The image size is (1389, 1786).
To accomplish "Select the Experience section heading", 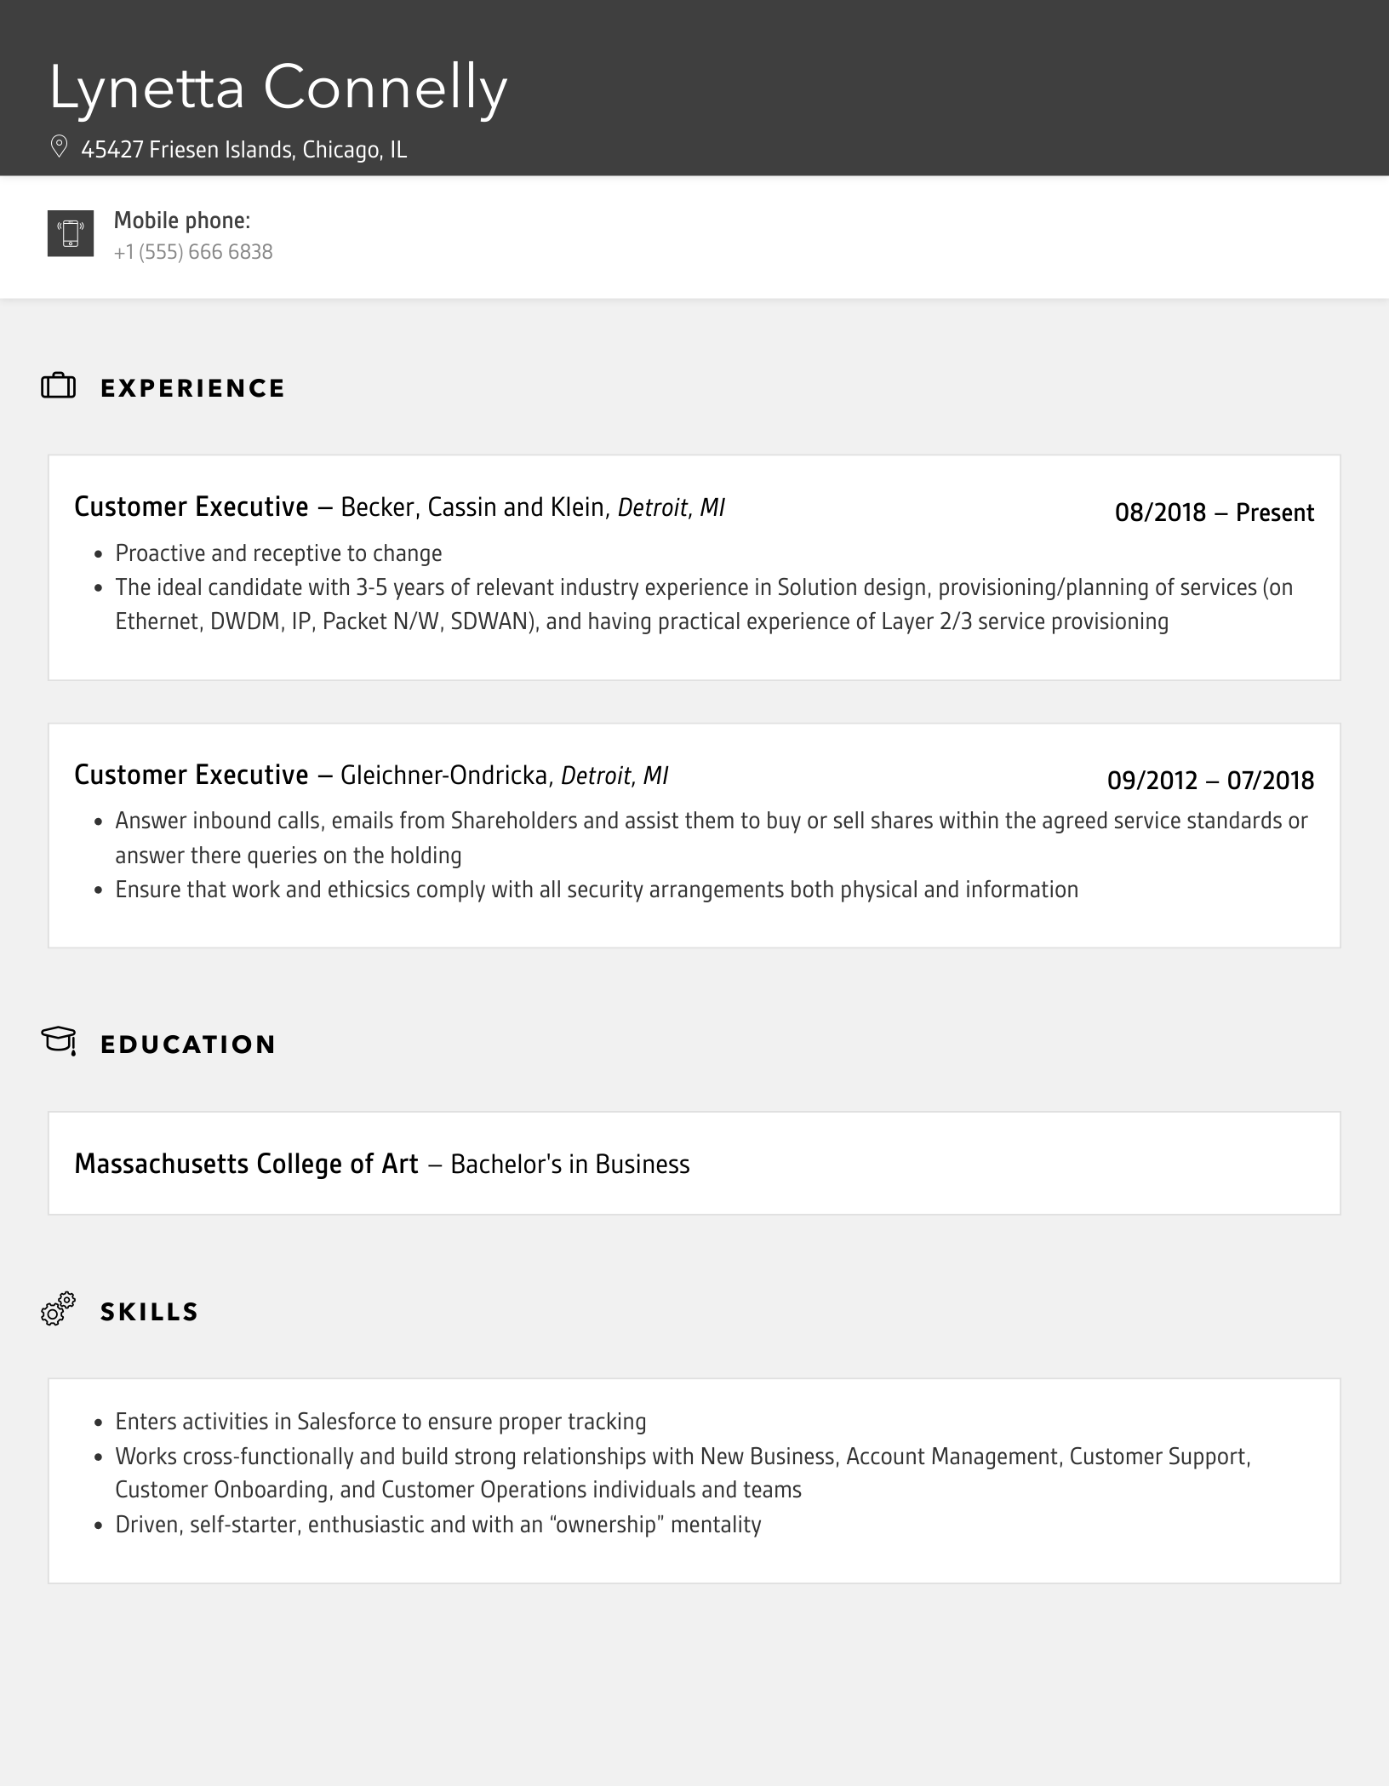I will [192, 388].
